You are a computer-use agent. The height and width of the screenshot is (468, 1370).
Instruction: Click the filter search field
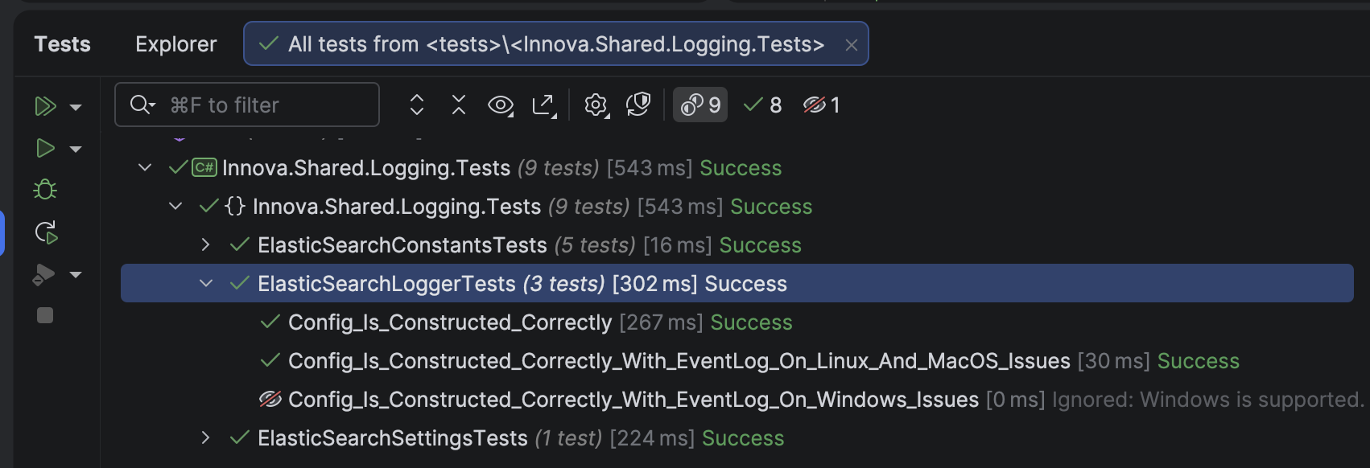(x=247, y=105)
